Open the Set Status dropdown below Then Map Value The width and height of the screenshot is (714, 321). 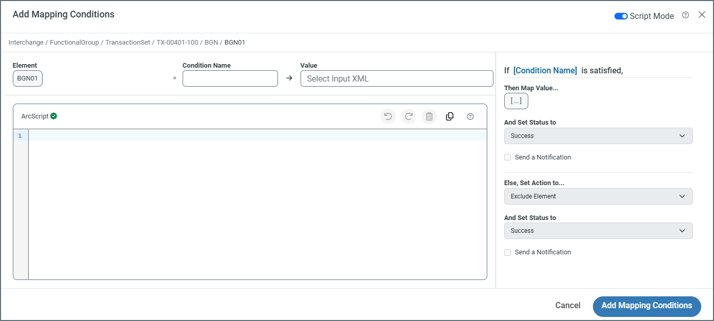(598, 136)
